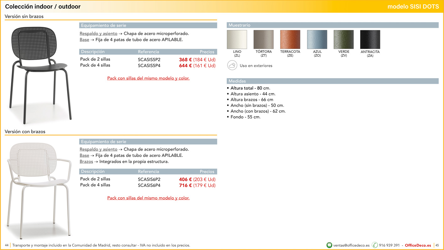Select the Verde (ZV) color swatch
444x250 pixels.
pyautogui.click(x=344, y=40)
